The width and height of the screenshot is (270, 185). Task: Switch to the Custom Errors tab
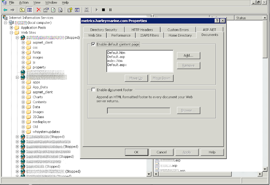[x=178, y=30]
